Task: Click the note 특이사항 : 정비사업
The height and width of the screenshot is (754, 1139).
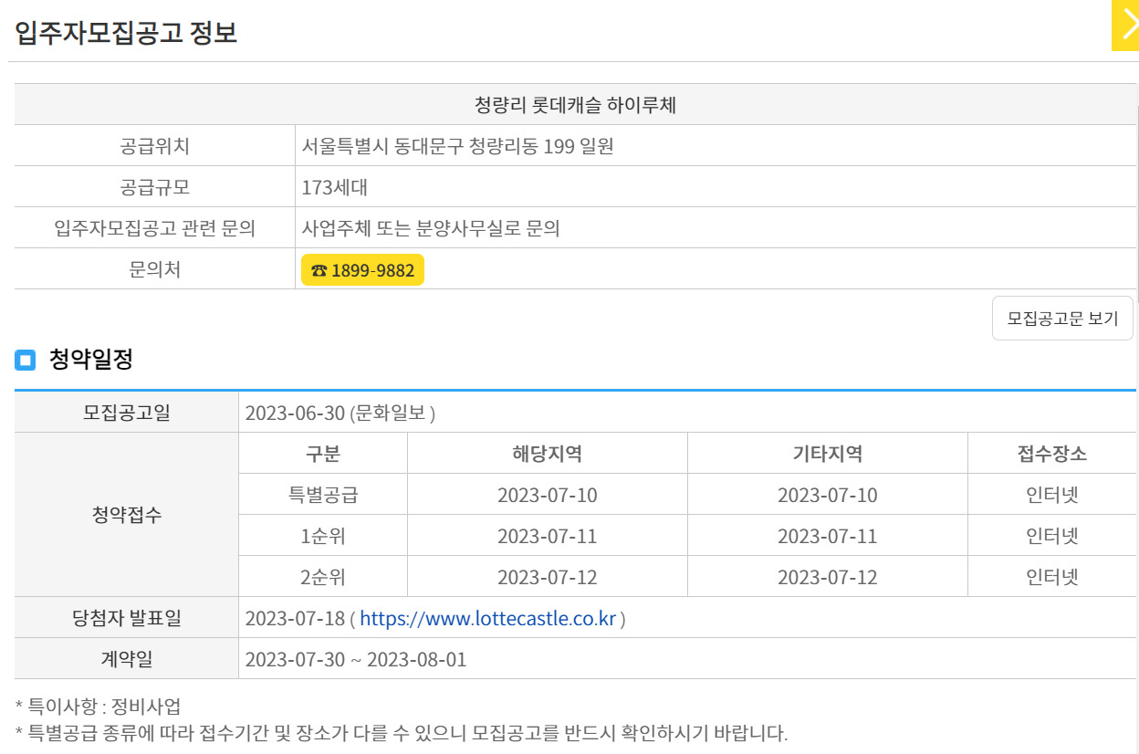Action: coord(98,706)
